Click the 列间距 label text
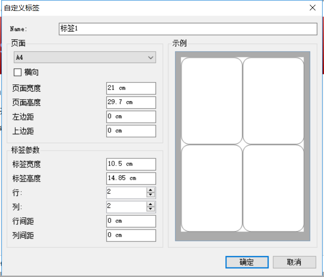This screenshot has width=324, height=277. [x=23, y=235]
